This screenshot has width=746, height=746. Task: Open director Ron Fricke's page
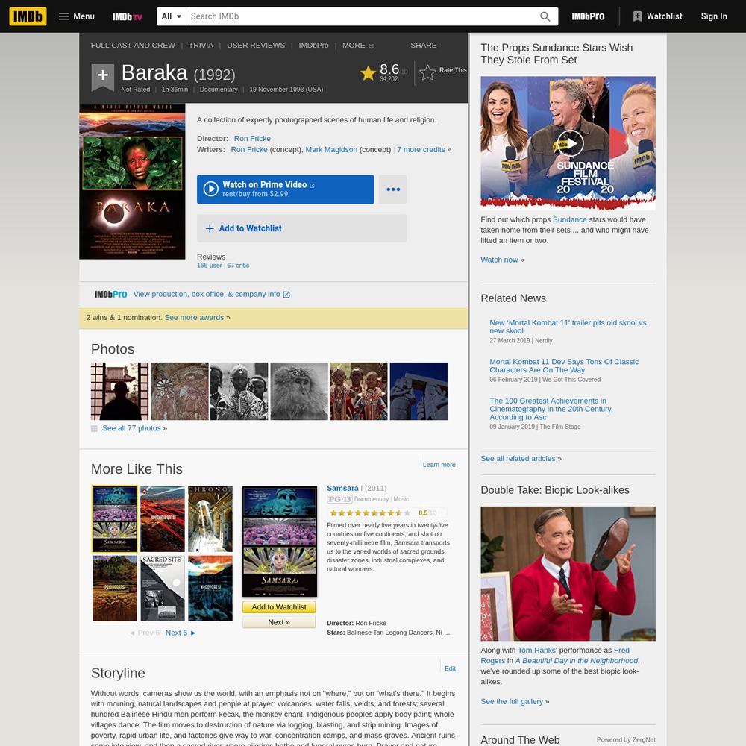(x=252, y=139)
